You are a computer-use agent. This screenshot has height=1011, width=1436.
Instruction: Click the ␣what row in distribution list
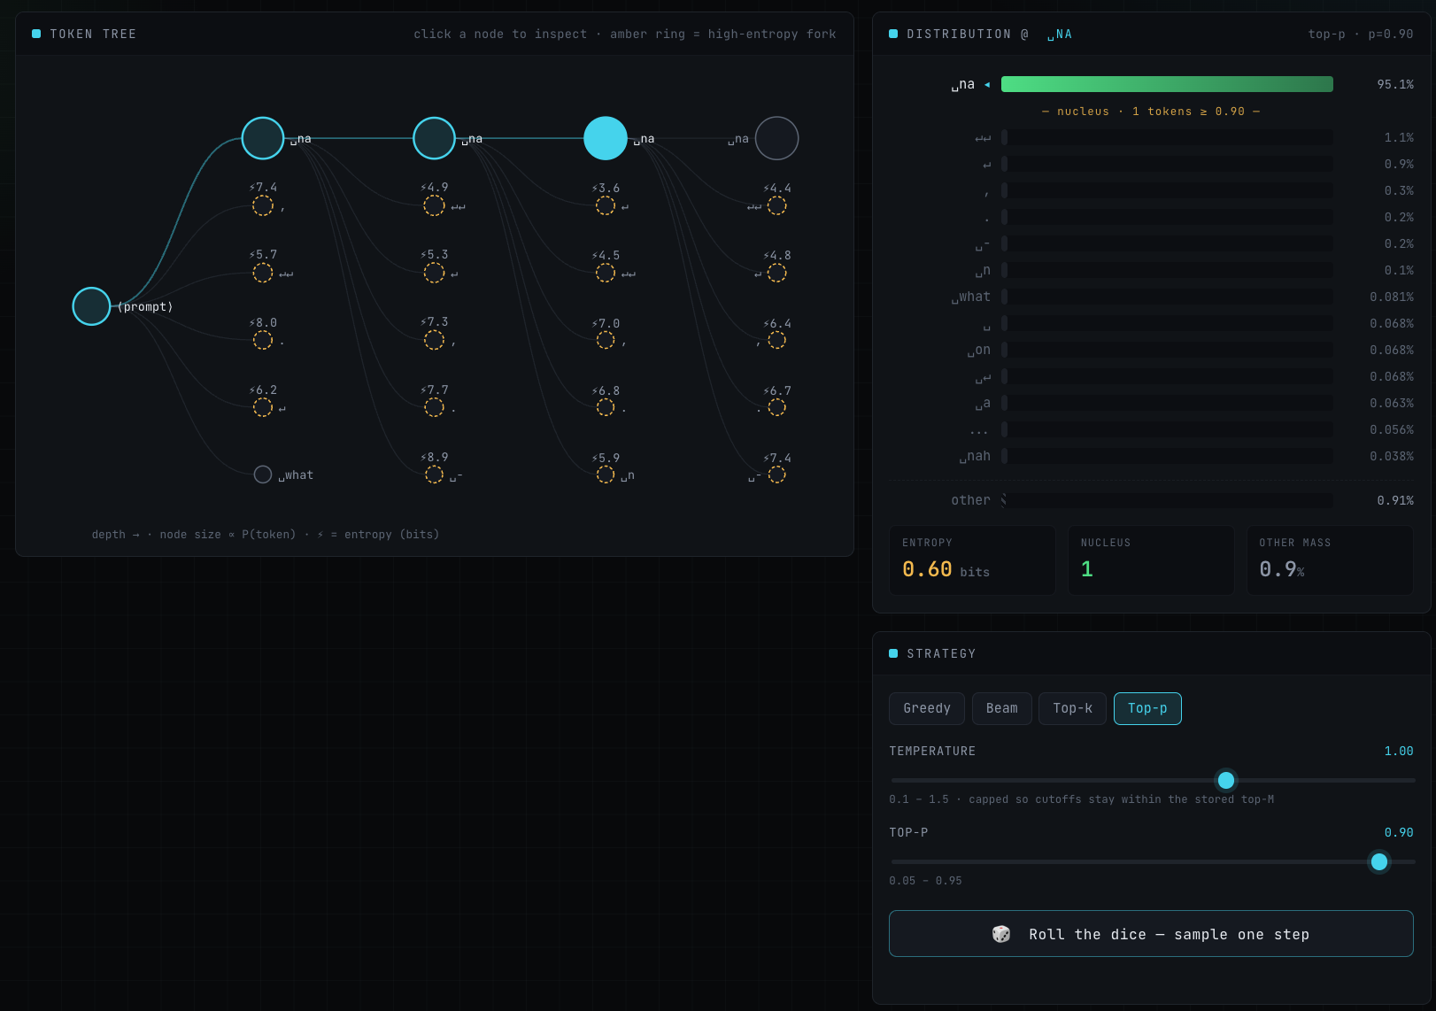(x=1151, y=297)
